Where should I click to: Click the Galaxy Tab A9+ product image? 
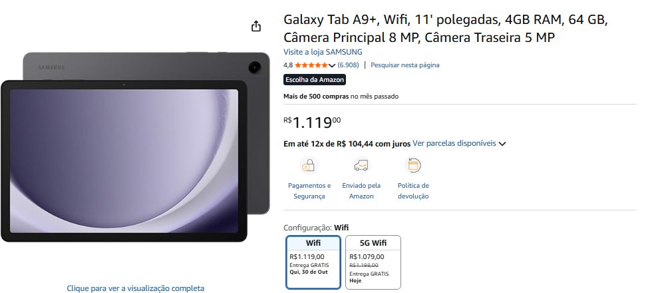135,147
